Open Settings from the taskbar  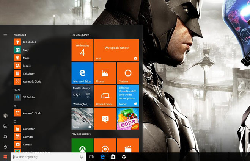(124, 157)
